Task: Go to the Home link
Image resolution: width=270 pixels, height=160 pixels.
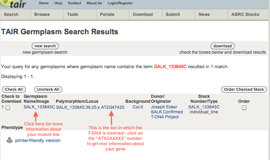Action: tap(44, 3)
